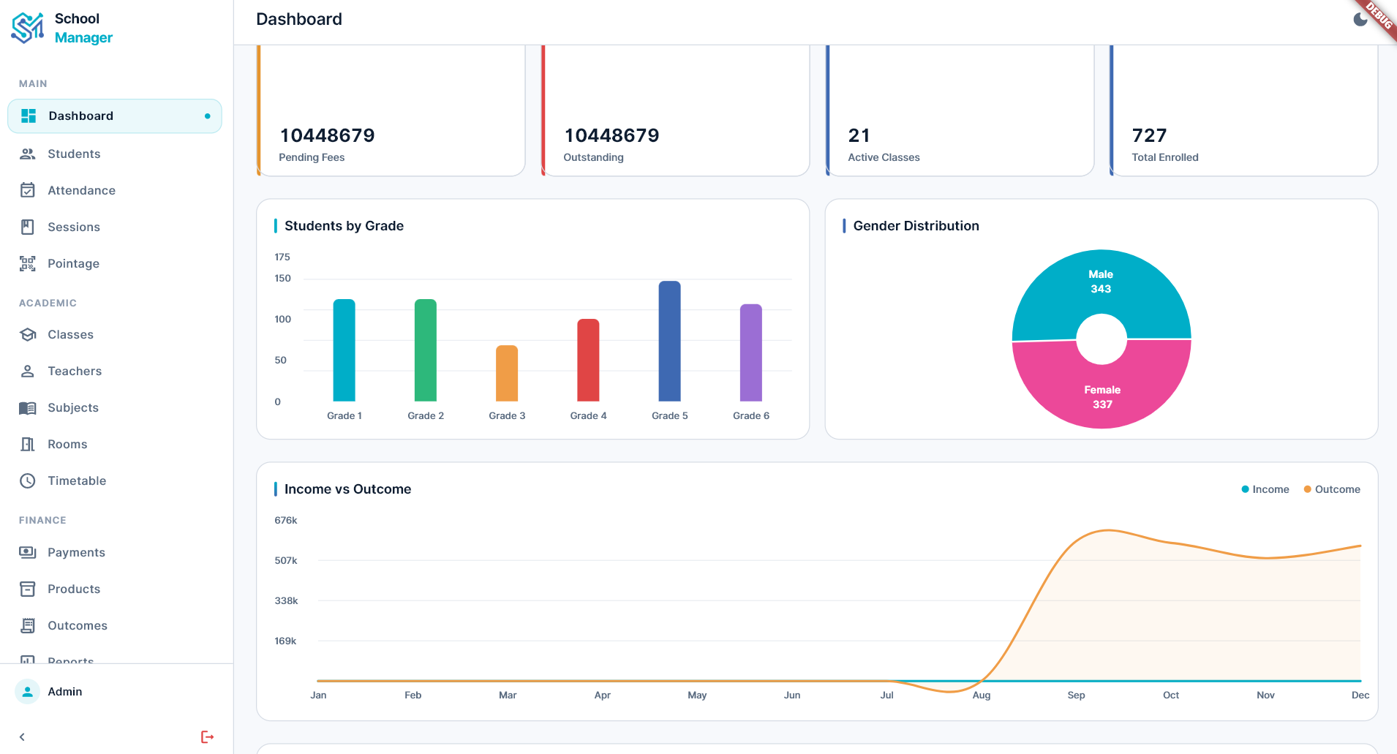Click the Timetable clock icon
This screenshot has height=754, width=1397.
tap(28, 480)
